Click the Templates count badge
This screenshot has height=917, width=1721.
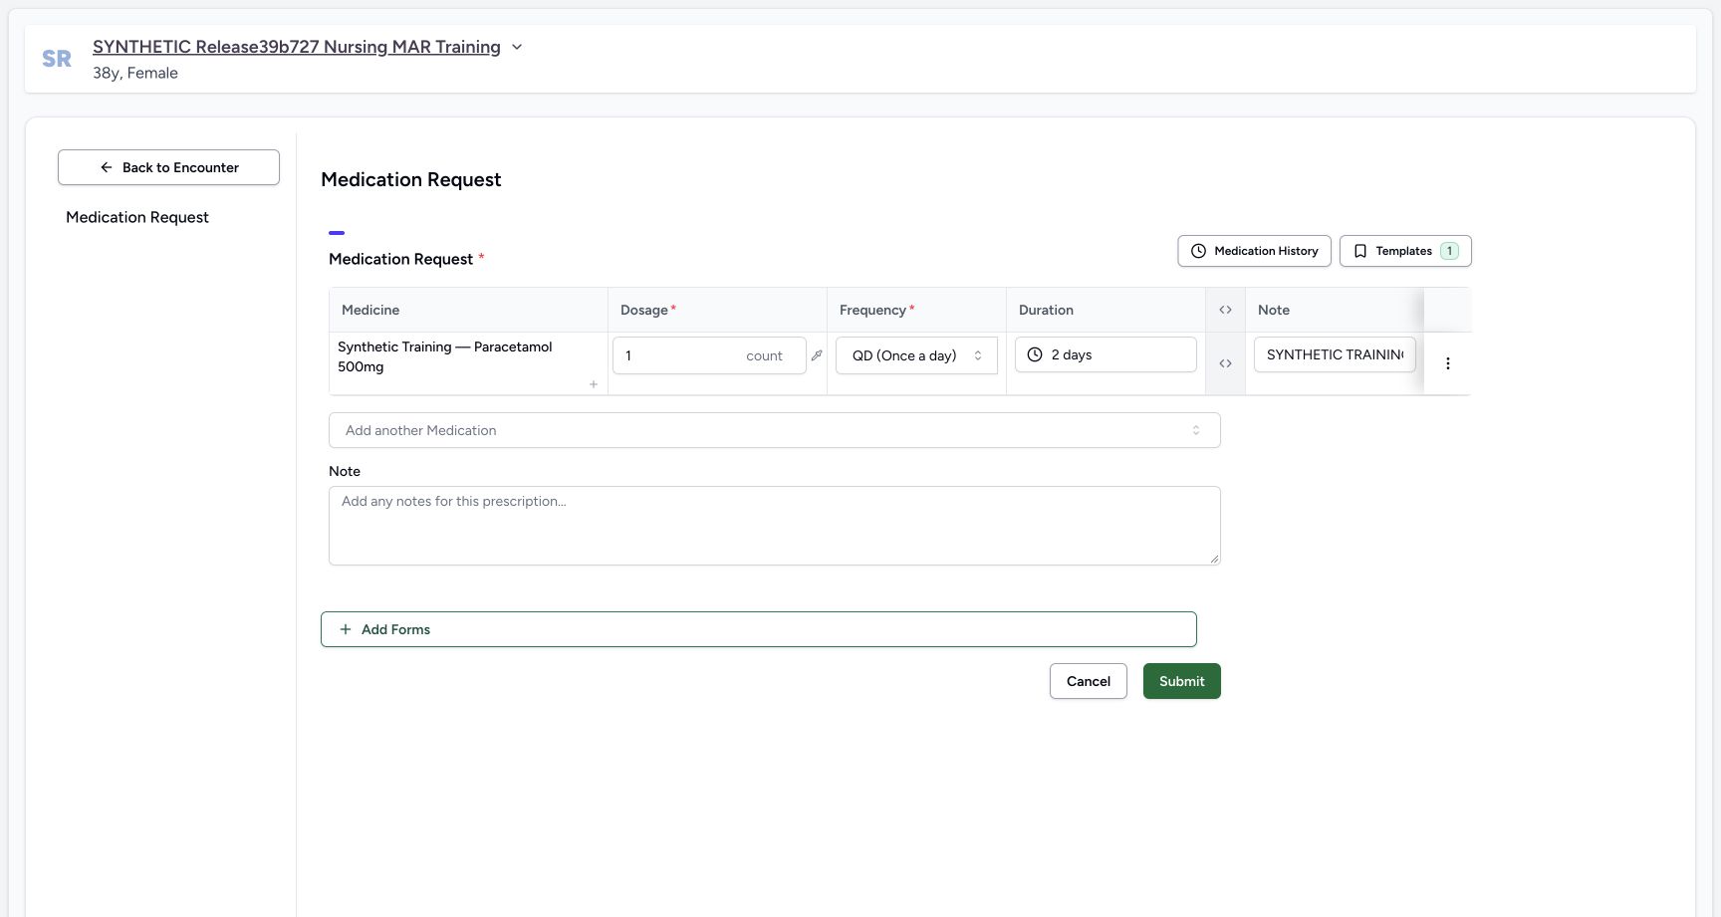click(1449, 251)
